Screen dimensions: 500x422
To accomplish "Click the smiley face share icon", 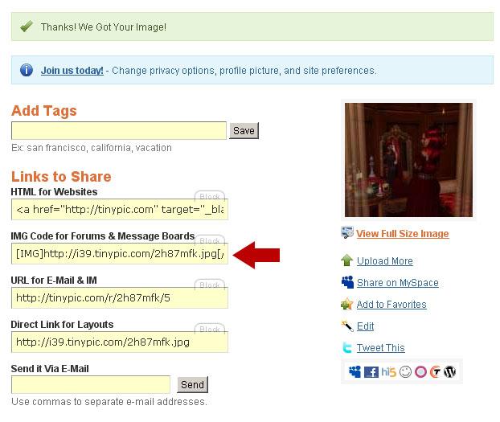I will (405, 372).
